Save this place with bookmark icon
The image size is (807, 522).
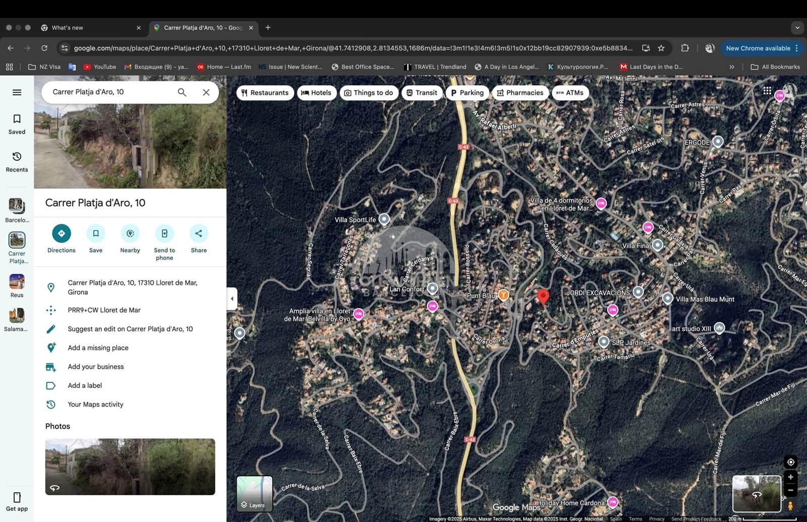[95, 234]
